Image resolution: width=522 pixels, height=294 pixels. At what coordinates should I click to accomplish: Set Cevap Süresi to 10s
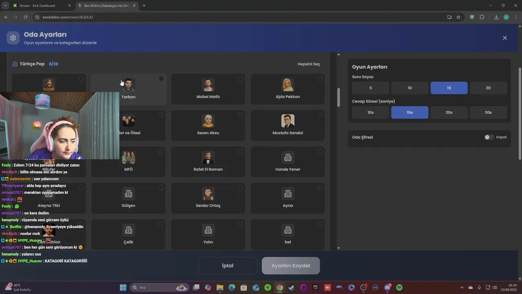[x=370, y=112]
